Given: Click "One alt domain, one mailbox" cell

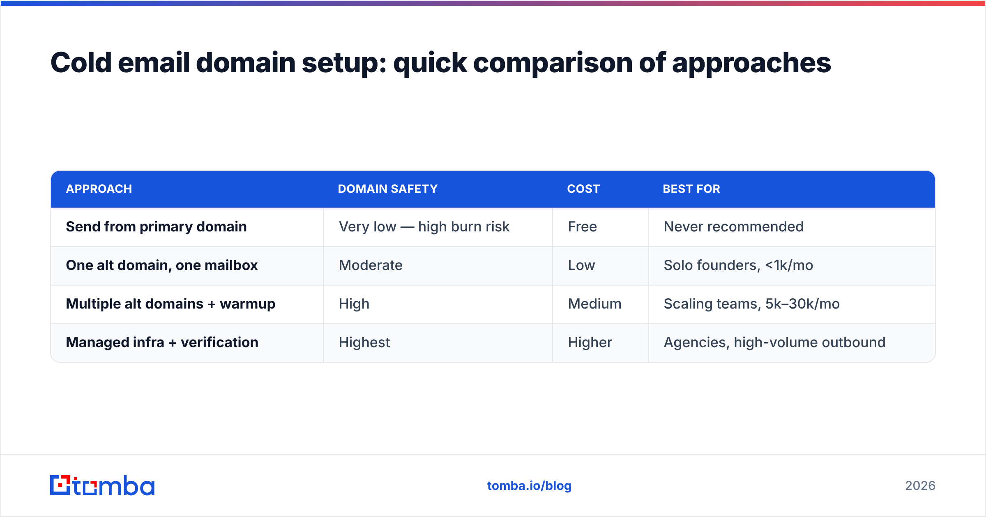Looking at the screenshot, I should pyautogui.click(x=187, y=265).
